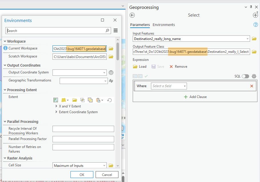
Task: Delete the Where clause with red X
Action: click(x=252, y=86)
